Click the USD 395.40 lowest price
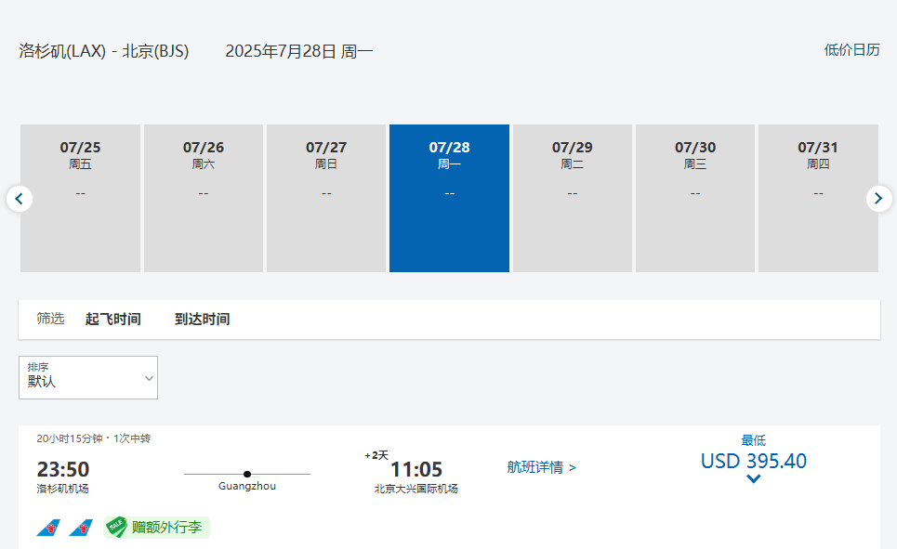Viewport: 897px width, 549px height. click(x=753, y=461)
